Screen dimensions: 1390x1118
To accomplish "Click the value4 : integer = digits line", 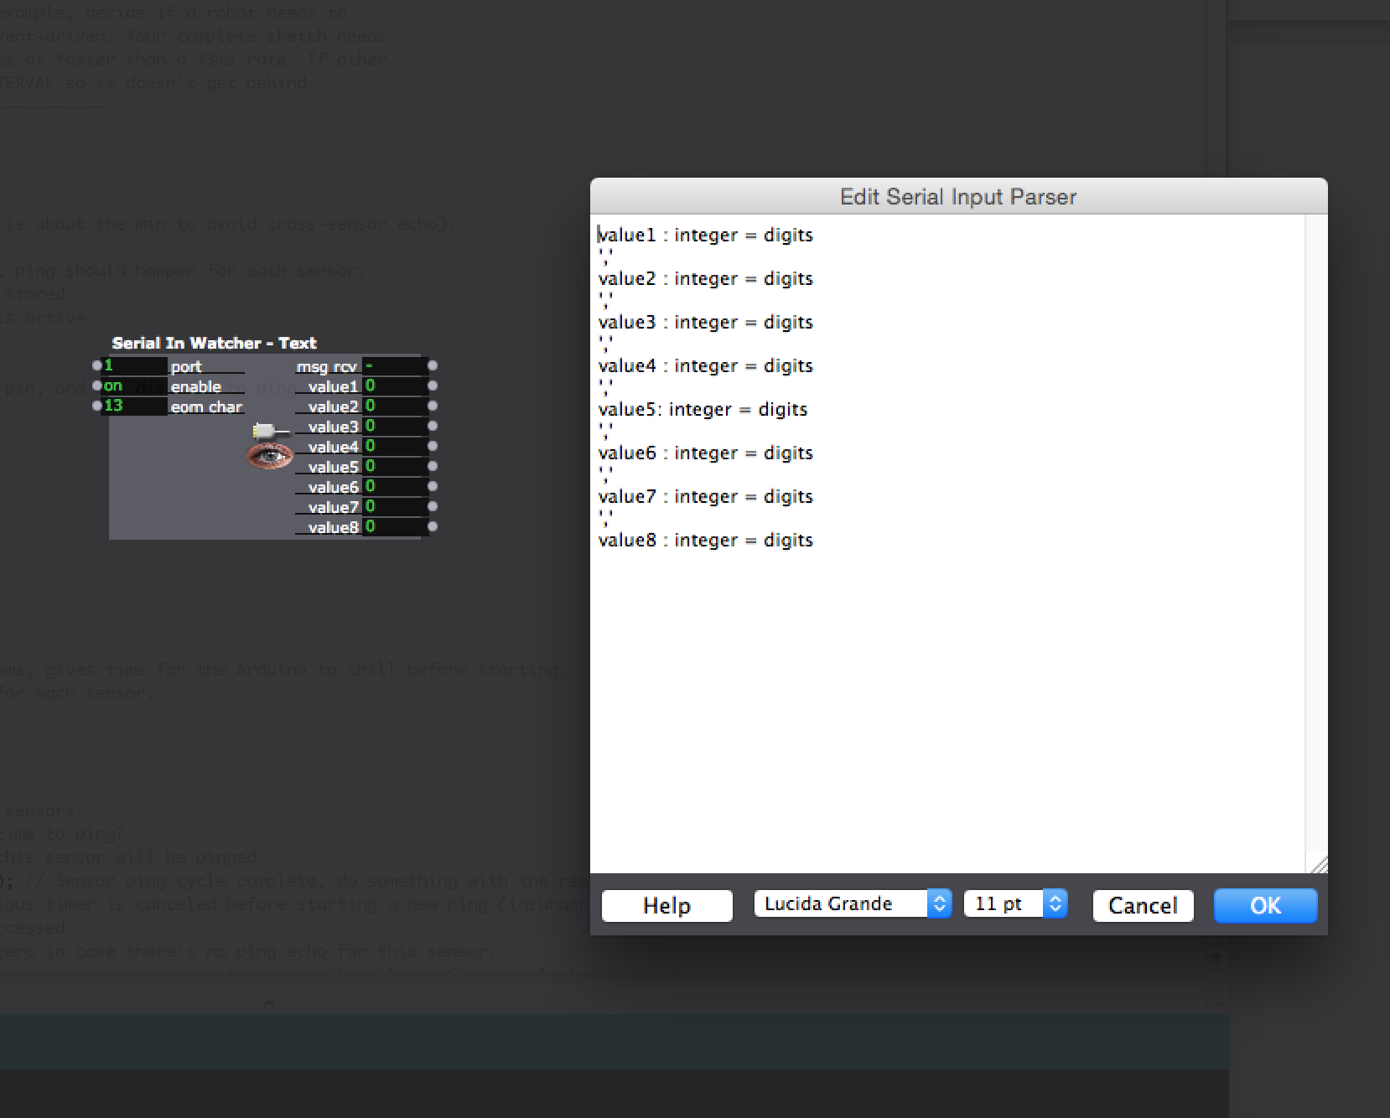I will coord(705,366).
